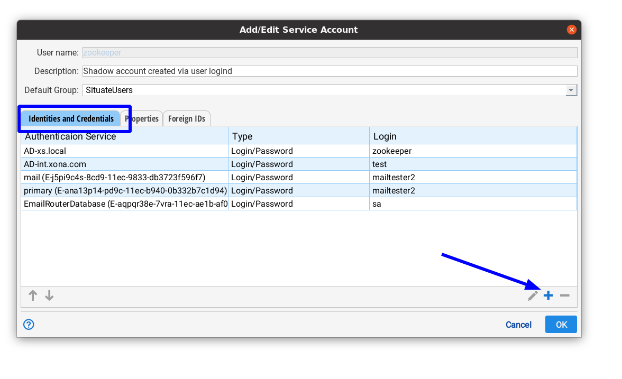Open the Foreign IDs tab

(187, 119)
